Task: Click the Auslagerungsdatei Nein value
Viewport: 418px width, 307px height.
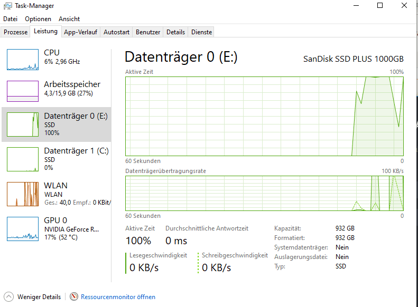Action: tap(342, 257)
